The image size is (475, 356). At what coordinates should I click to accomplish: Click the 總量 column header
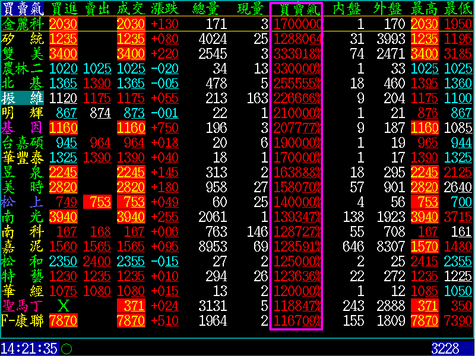pyautogui.click(x=207, y=8)
